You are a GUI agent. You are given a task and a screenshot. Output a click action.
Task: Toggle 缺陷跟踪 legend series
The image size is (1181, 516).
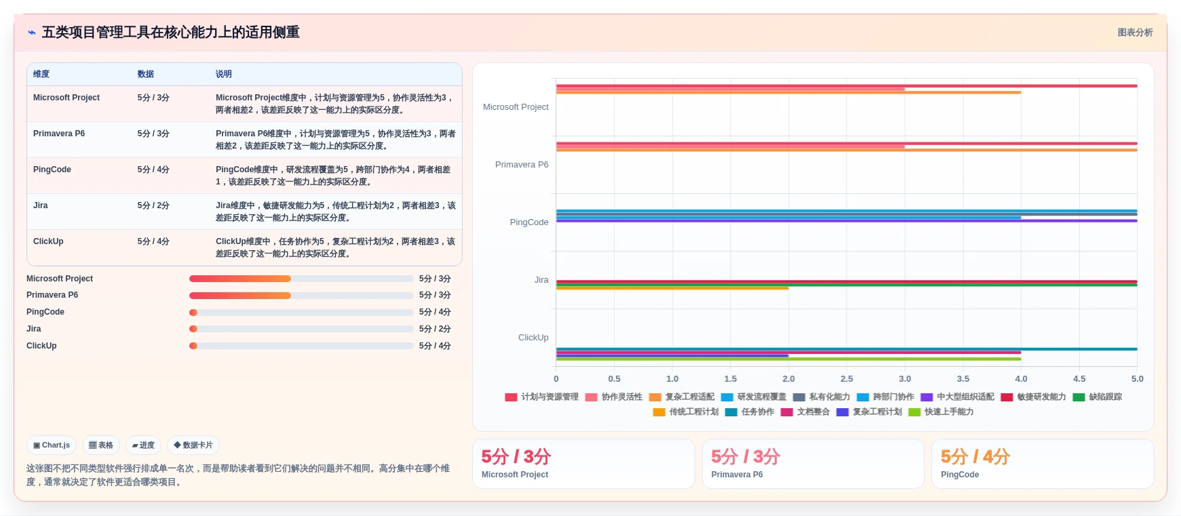click(1097, 397)
